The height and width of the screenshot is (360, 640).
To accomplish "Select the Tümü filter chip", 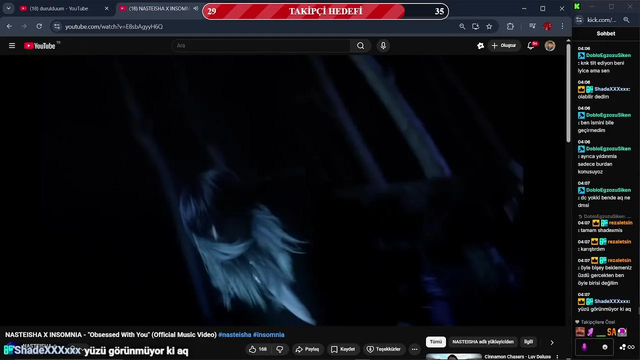I will [x=436, y=342].
